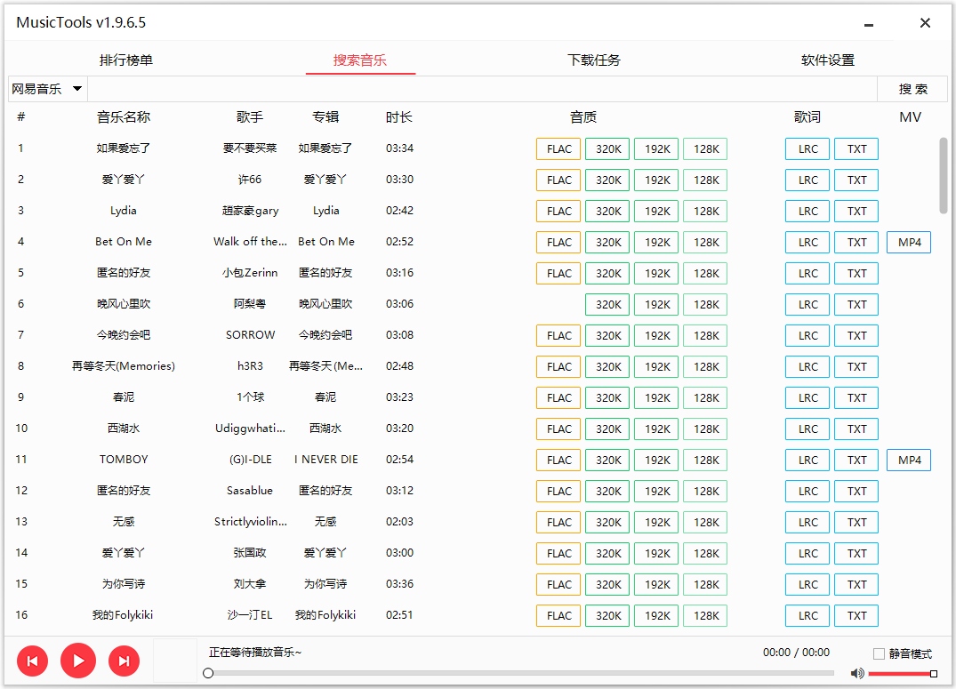Download the MP4 for TOMBOY
This screenshot has height=689, width=956.
(908, 460)
